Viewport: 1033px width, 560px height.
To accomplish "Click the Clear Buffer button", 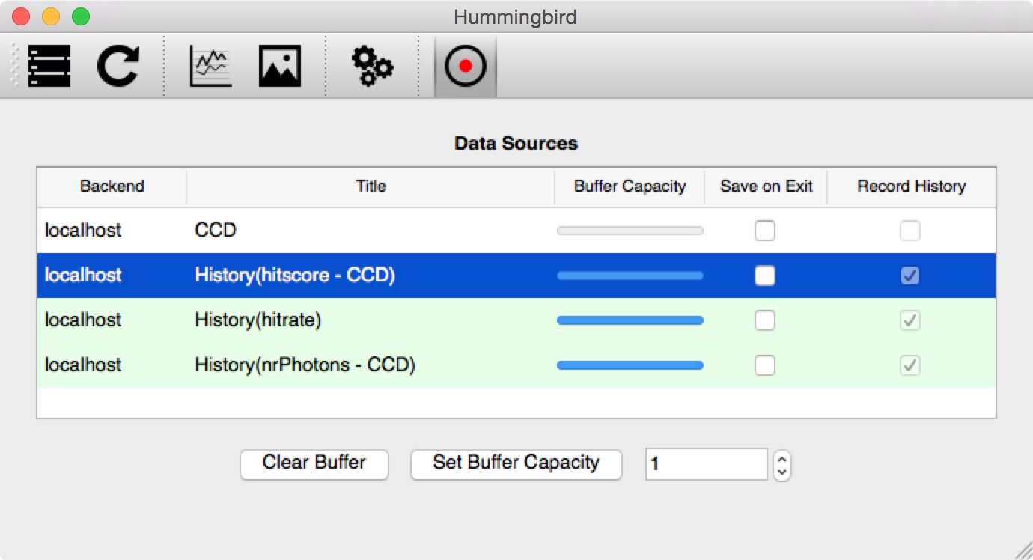I will point(314,463).
